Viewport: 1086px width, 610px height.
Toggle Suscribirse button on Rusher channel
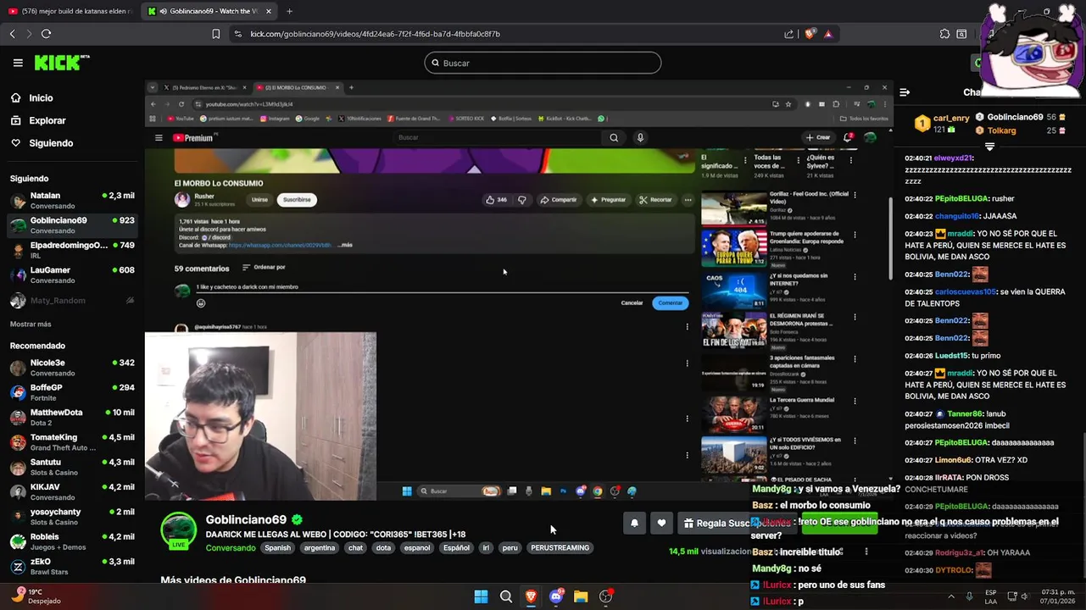coord(297,200)
